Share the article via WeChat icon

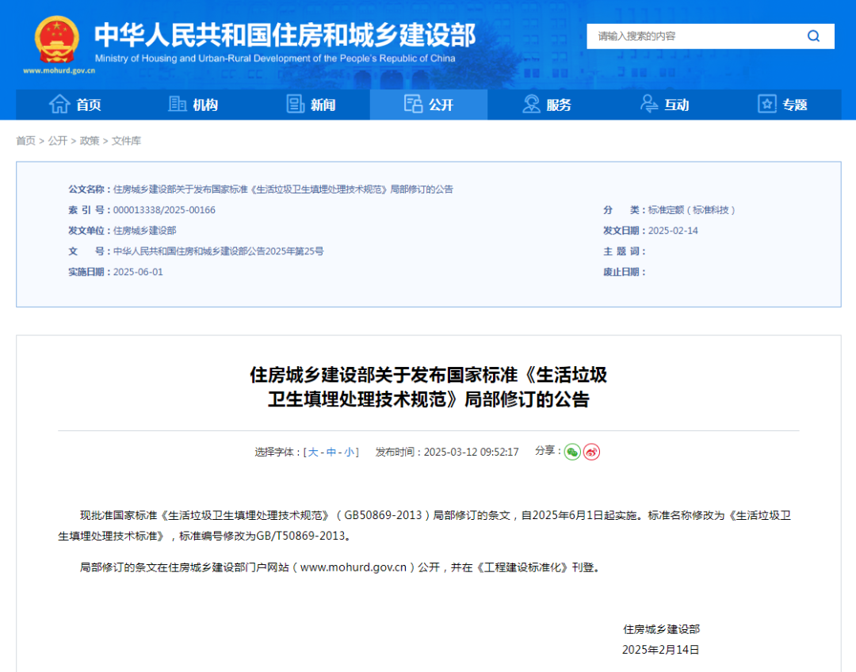coord(572,452)
